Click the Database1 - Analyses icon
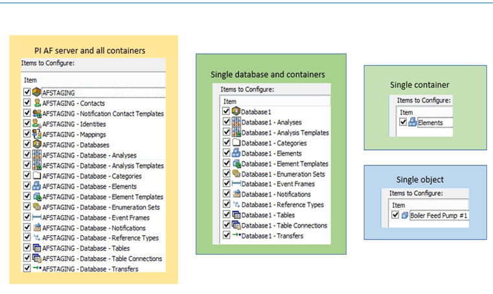The width and height of the screenshot is (493, 294). pyautogui.click(x=236, y=121)
